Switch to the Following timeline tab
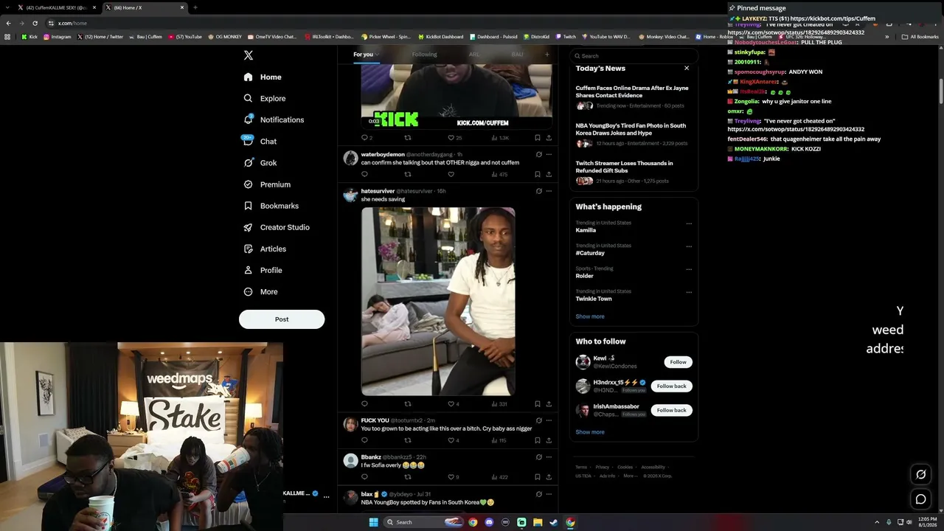The height and width of the screenshot is (531, 944). point(425,55)
